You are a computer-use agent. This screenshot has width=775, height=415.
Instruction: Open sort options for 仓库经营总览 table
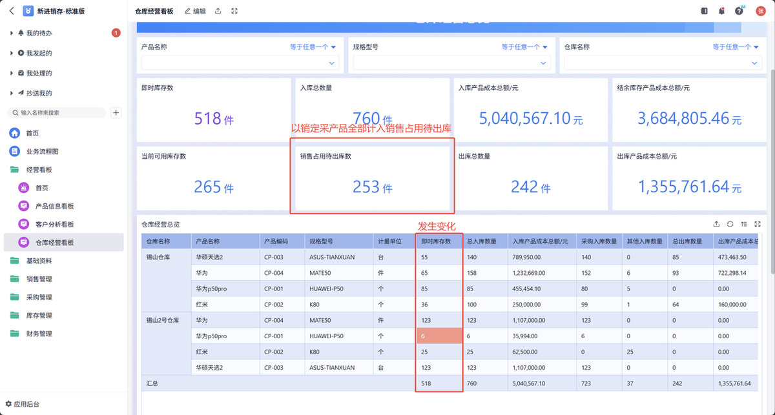tap(744, 224)
